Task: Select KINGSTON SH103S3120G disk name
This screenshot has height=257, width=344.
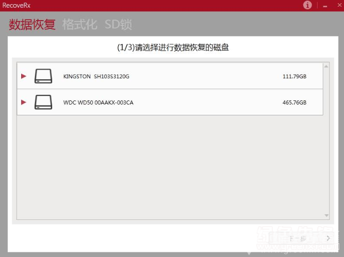Action: click(96, 76)
